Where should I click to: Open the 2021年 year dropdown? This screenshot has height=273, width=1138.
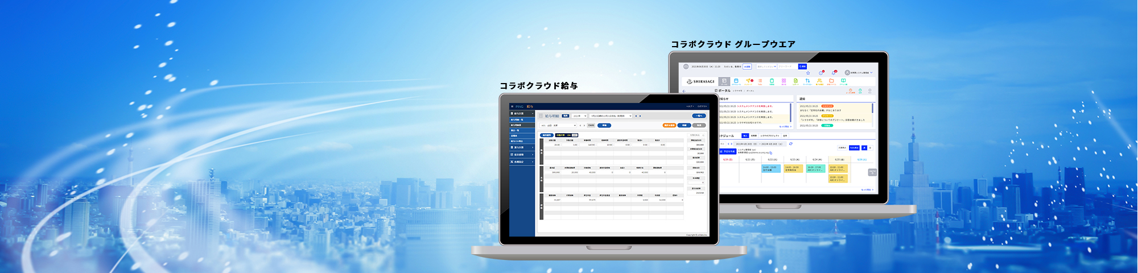[579, 116]
